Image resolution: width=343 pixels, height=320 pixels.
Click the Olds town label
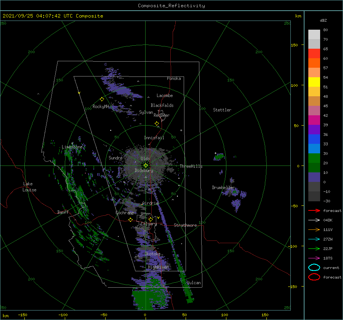[145, 159]
